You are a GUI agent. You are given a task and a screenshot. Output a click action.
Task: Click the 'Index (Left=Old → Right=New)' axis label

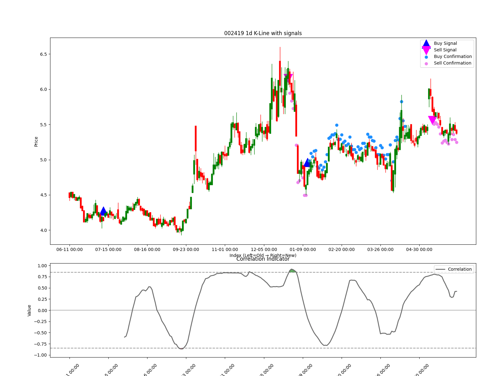(x=263, y=255)
